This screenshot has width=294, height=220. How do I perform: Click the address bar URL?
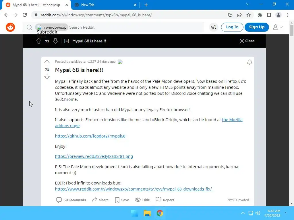96,15
